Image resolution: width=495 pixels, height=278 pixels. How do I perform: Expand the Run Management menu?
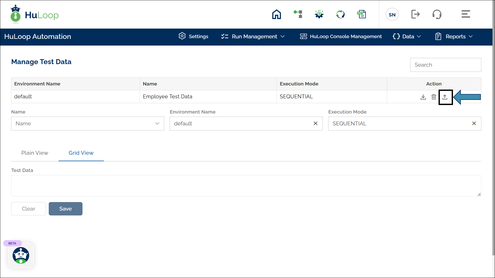pos(253,37)
